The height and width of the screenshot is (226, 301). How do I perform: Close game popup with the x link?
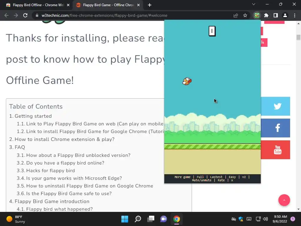[232, 180]
